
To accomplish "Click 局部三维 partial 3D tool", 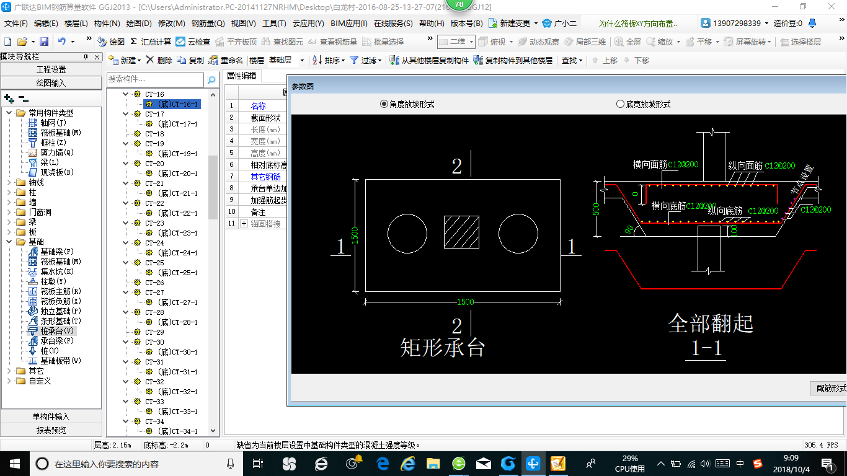I will [x=585, y=42].
